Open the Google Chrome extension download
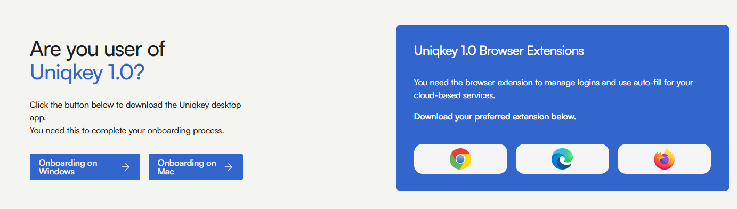 (x=460, y=159)
